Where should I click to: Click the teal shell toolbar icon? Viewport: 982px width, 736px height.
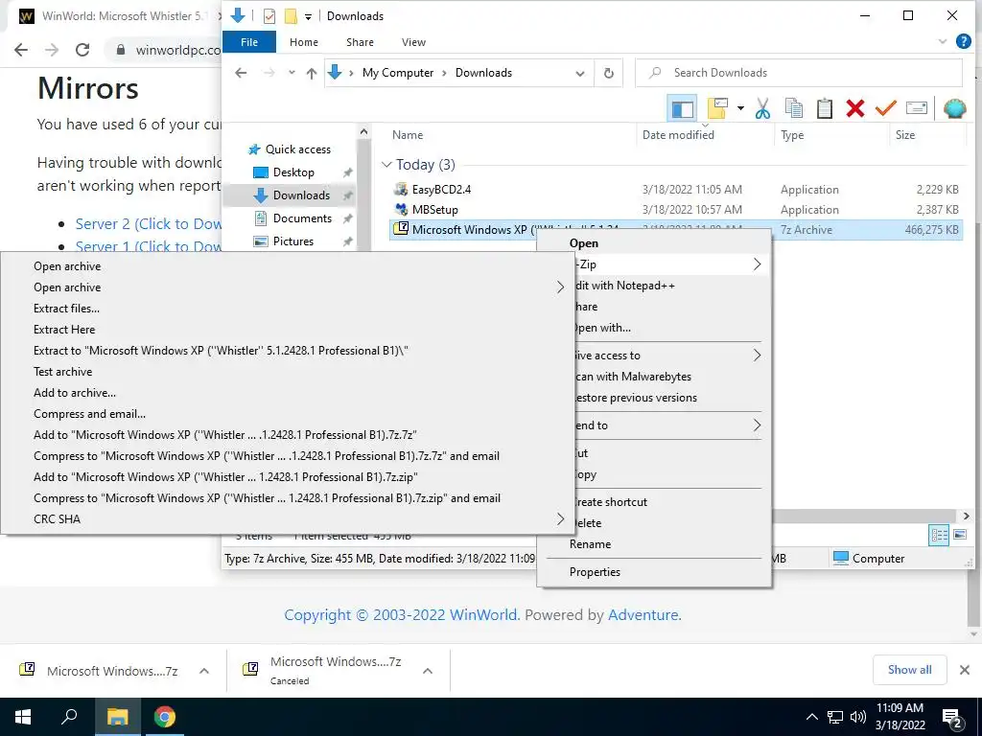pyautogui.click(x=954, y=108)
